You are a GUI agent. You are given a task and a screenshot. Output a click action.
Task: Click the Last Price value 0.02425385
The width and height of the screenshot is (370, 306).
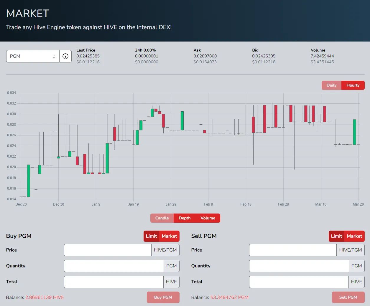click(x=88, y=56)
